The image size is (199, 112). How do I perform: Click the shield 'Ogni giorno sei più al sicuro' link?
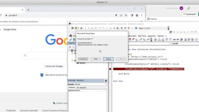click(56, 75)
